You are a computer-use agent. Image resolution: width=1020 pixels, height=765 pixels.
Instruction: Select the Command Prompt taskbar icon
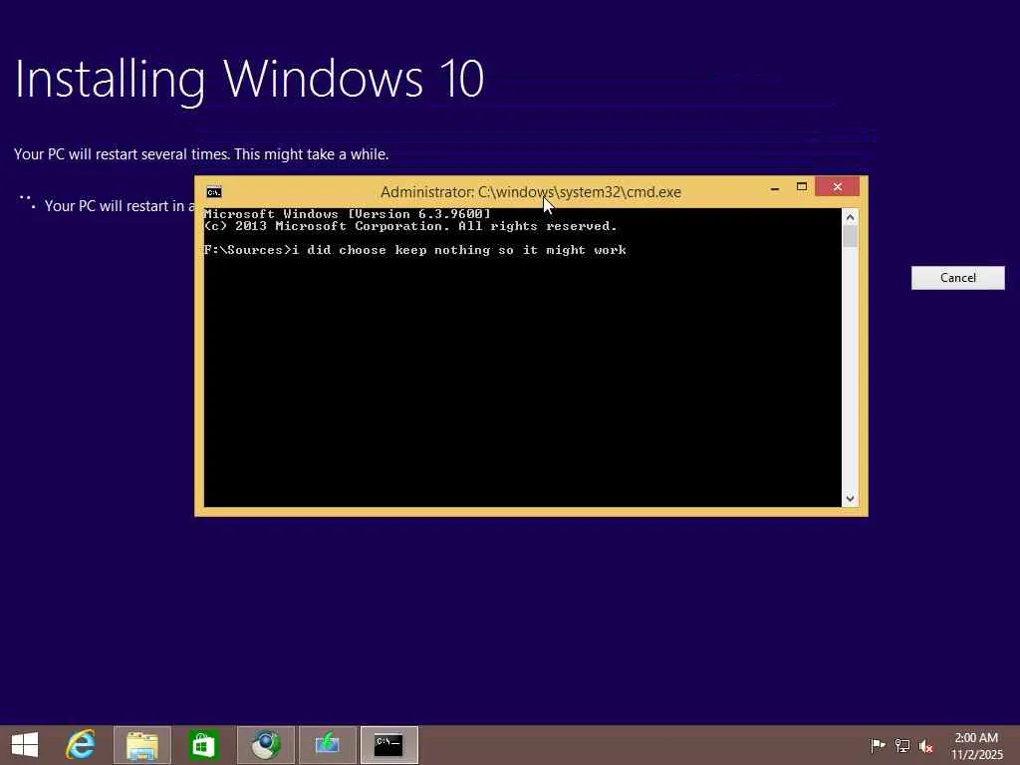389,745
